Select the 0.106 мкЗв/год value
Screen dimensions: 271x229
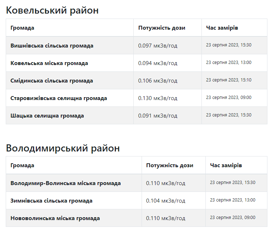click(x=158, y=81)
